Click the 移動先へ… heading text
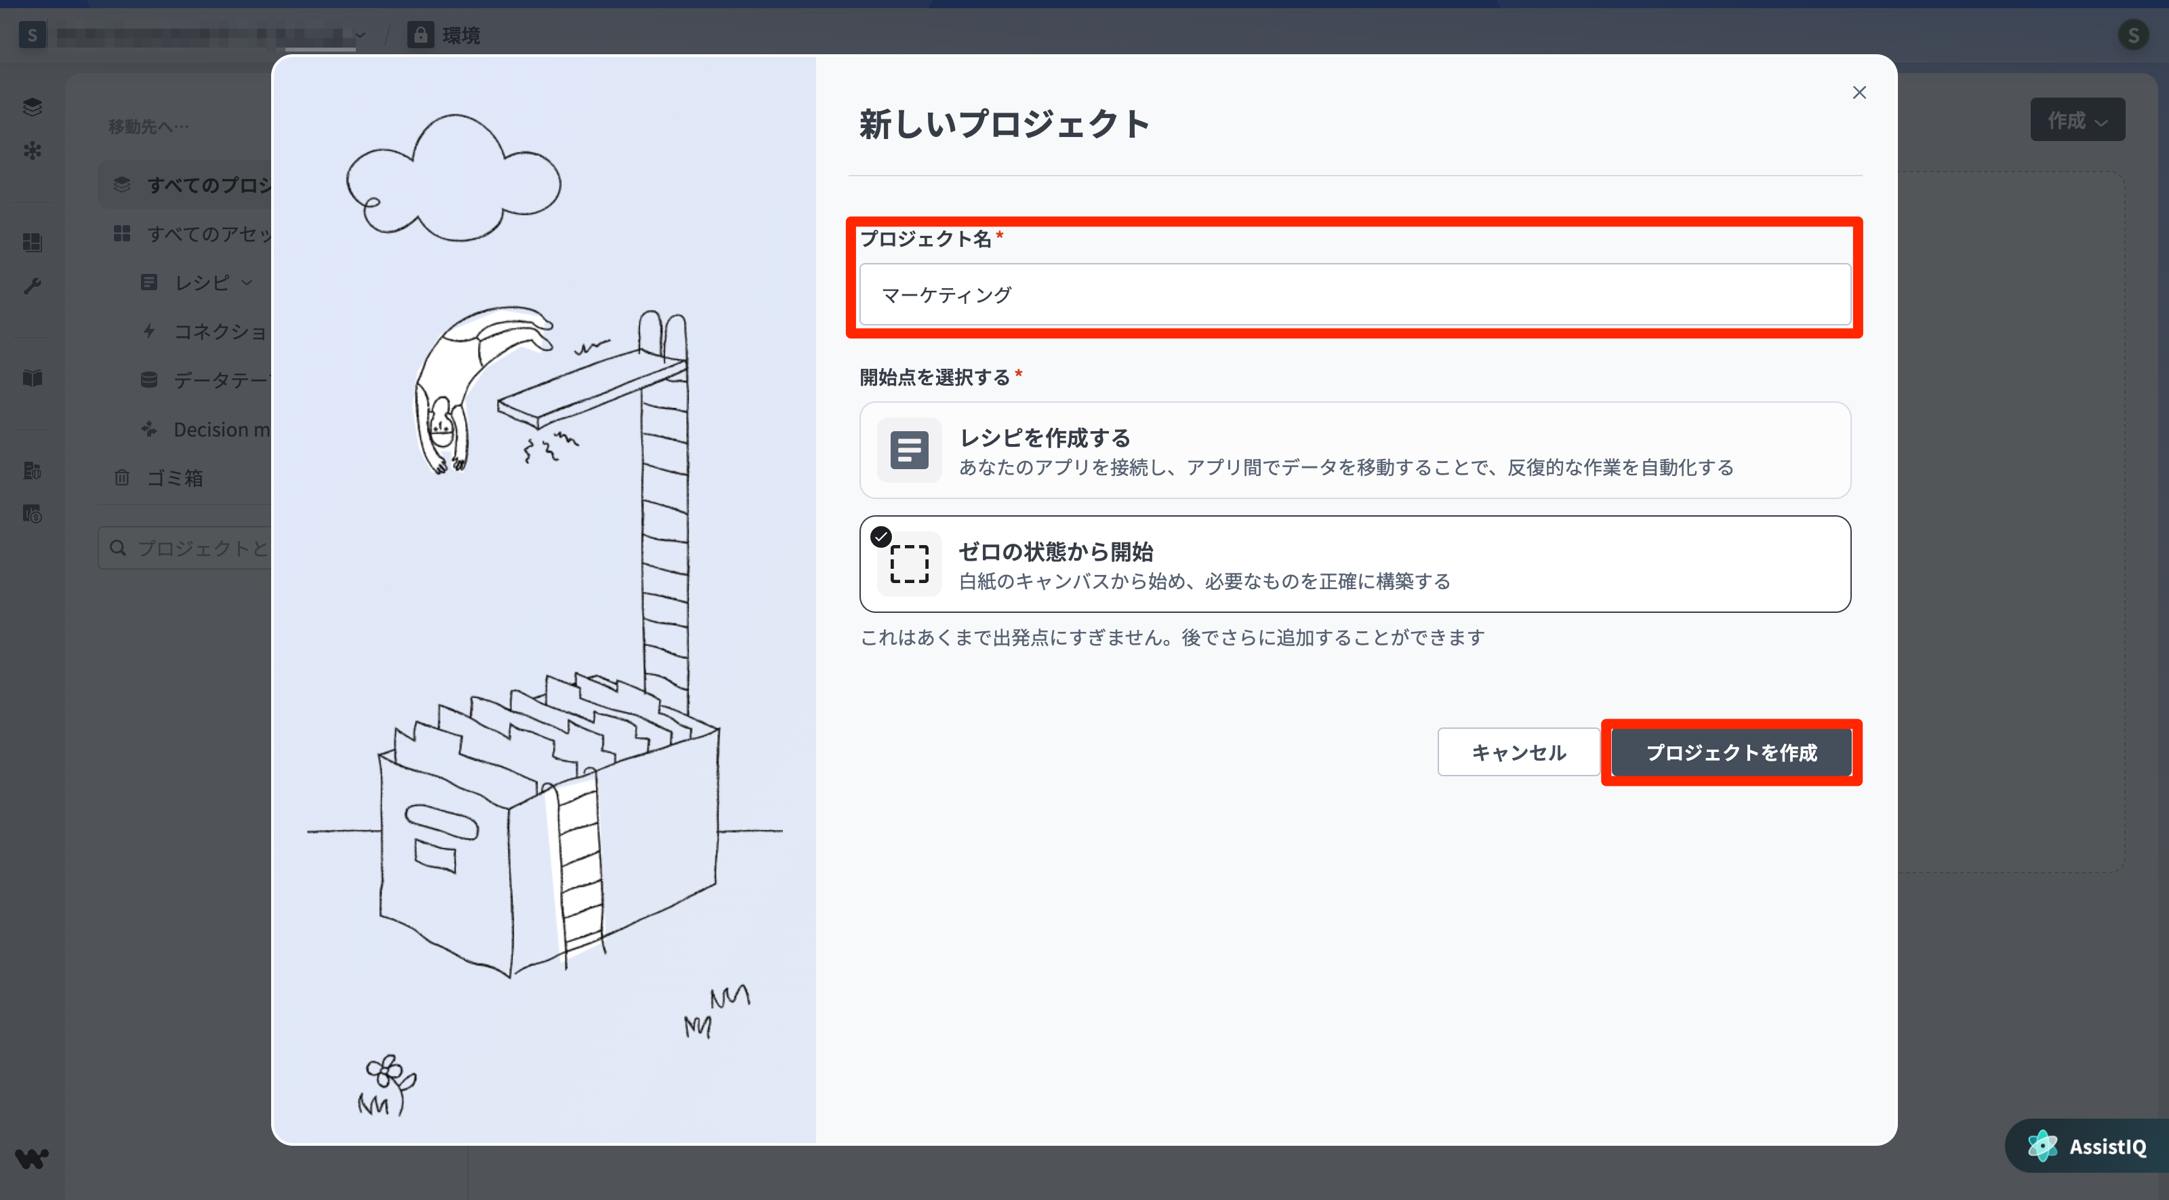The height and width of the screenshot is (1200, 2169). pyautogui.click(x=148, y=126)
